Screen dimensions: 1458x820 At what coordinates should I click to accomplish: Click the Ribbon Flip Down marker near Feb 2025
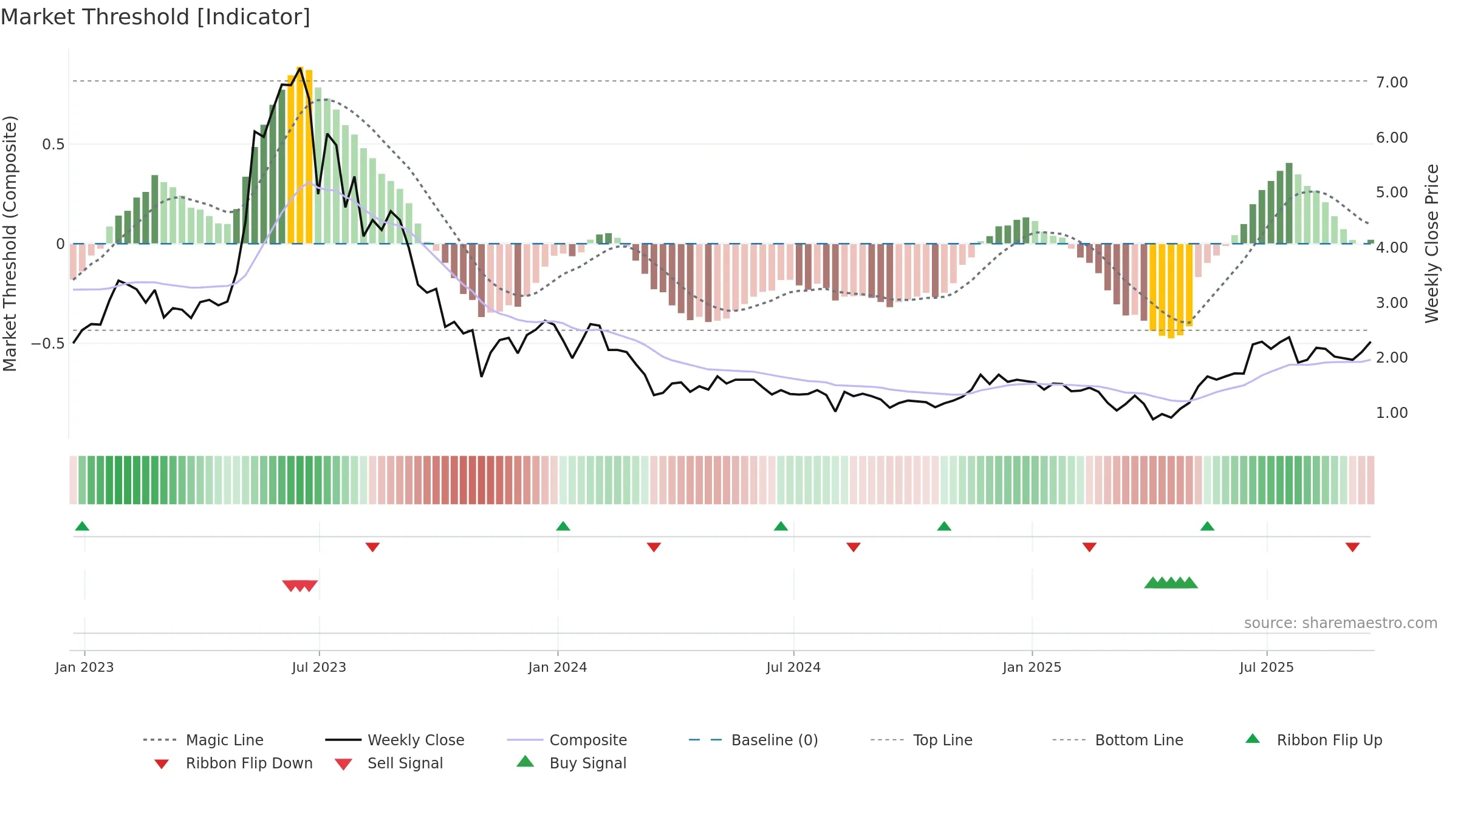tap(1089, 547)
